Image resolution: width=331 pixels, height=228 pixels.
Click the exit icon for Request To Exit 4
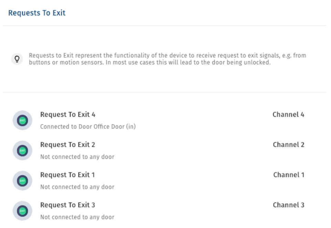tap(22, 120)
